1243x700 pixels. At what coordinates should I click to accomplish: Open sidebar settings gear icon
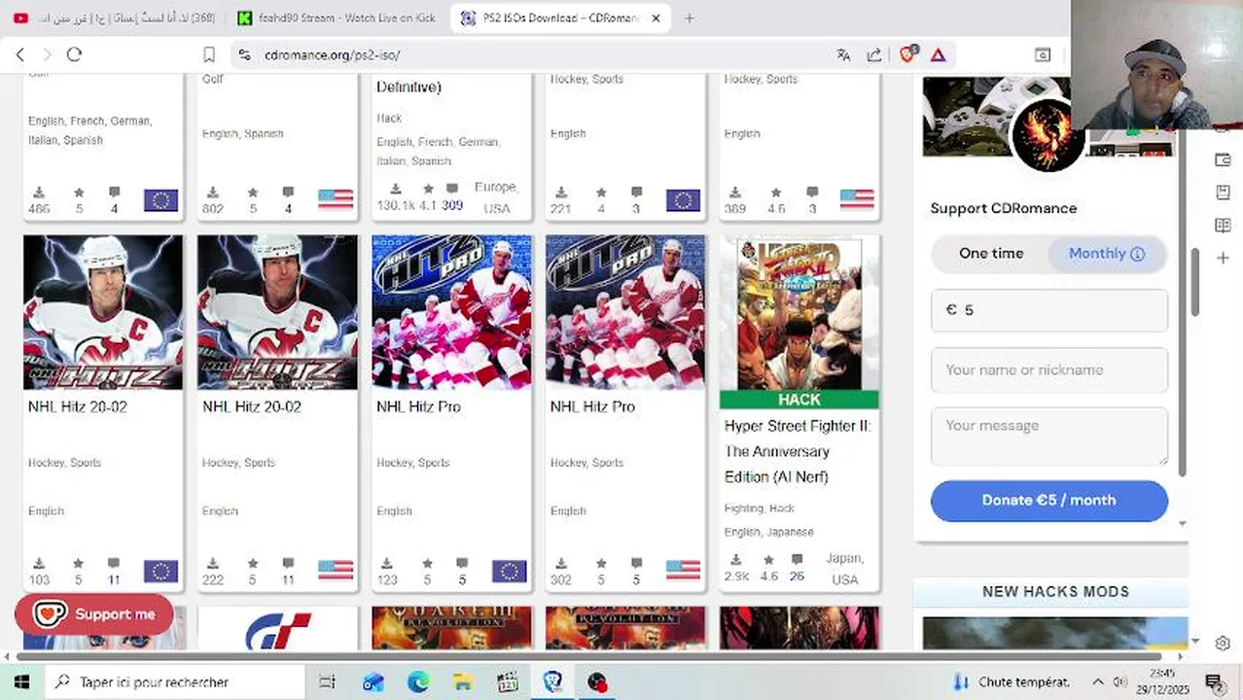pos(1223,644)
